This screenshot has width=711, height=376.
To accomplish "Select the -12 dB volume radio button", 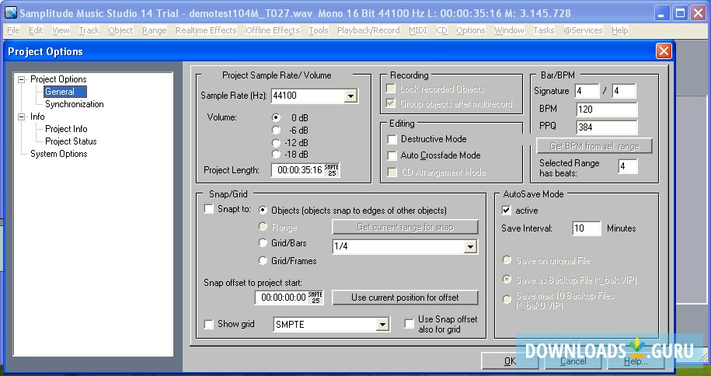I will coord(276,142).
